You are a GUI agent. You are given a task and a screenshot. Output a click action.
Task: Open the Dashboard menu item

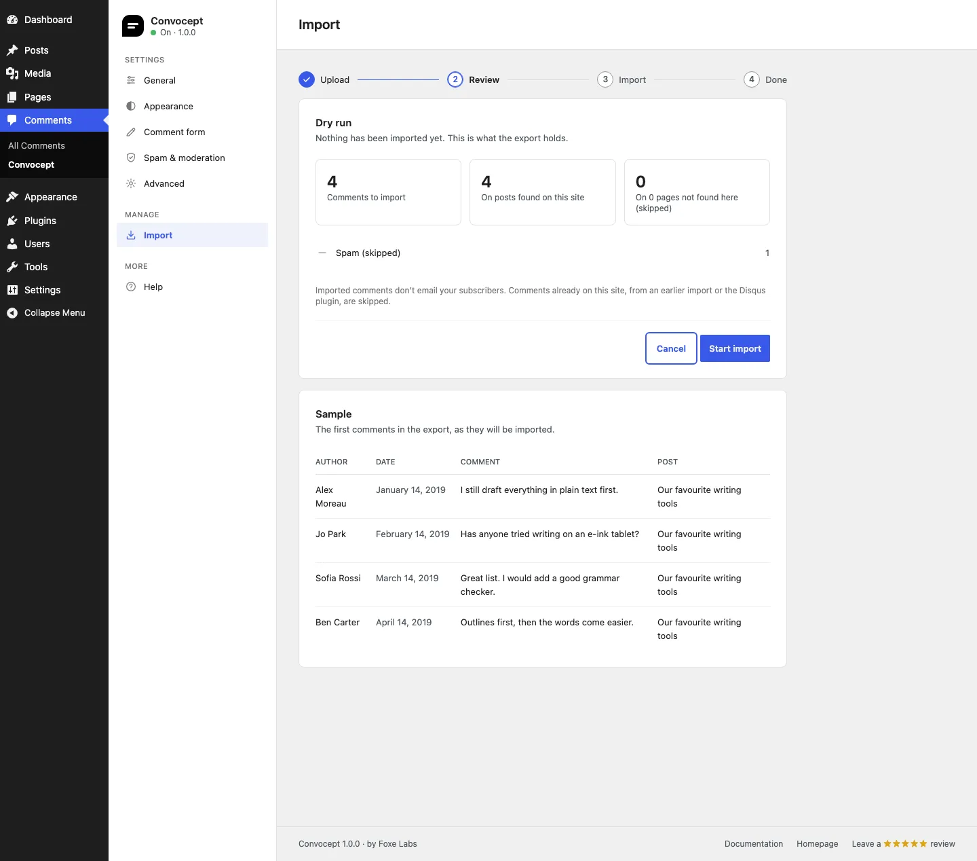tap(54, 20)
